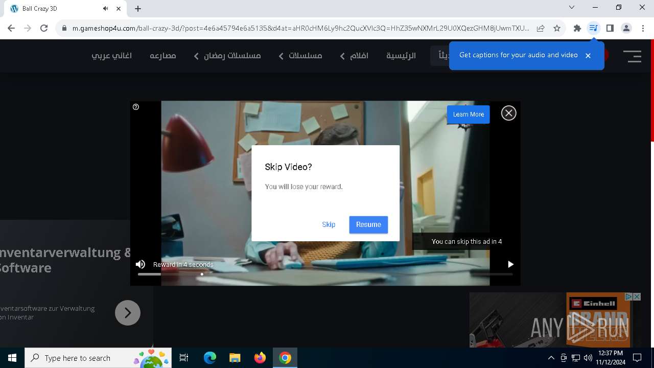Image resolution: width=654 pixels, height=368 pixels.
Task: Open File Explorer from taskbar
Action: tap(235, 358)
